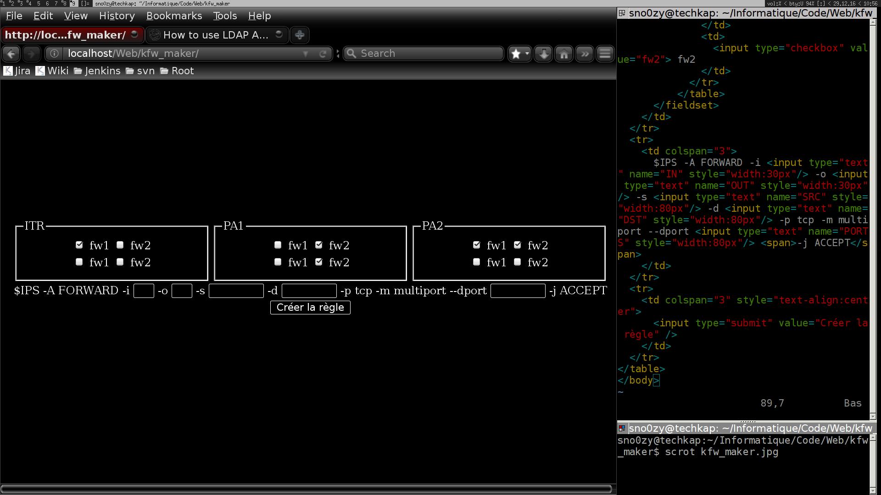
Task: Focus the -i interface text field
Action: coord(144,291)
